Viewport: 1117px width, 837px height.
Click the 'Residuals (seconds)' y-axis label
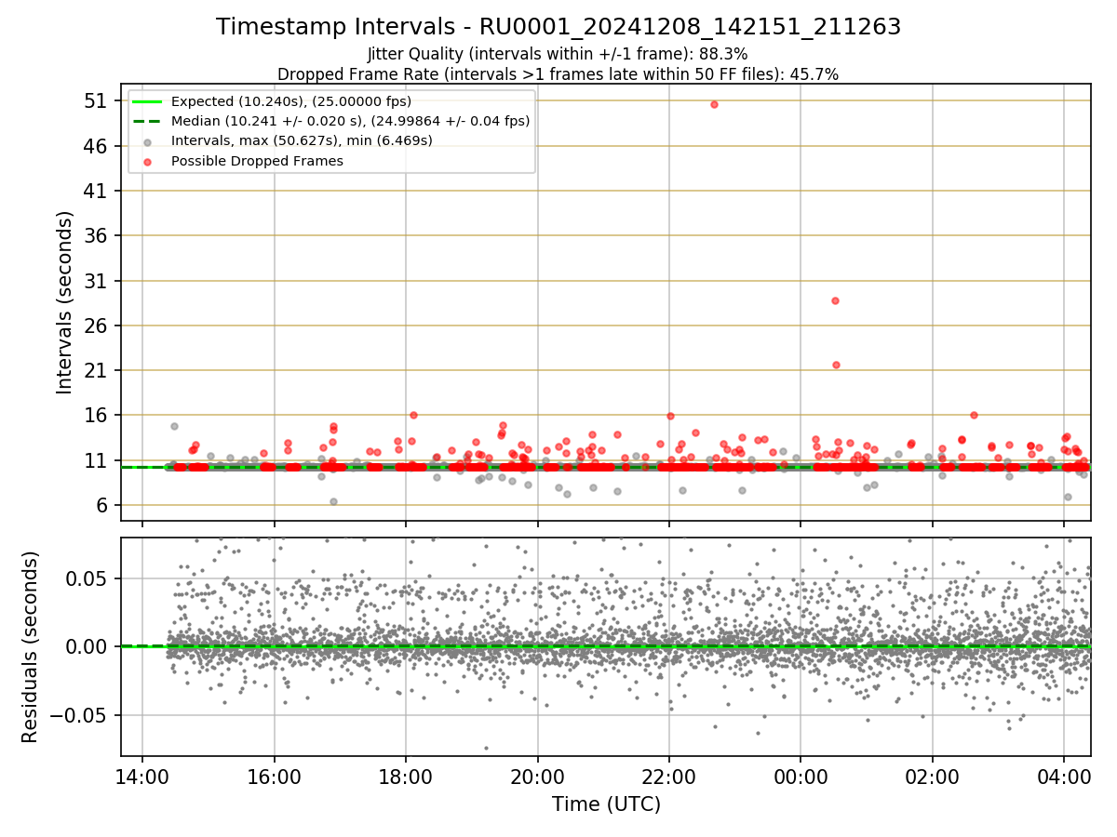point(31,647)
